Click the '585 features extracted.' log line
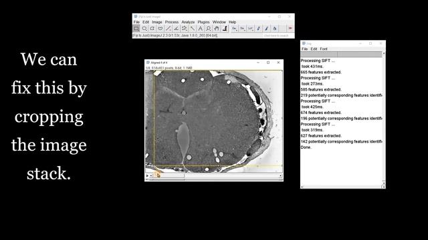This screenshot has width=428, height=240. pyautogui.click(x=321, y=89)
